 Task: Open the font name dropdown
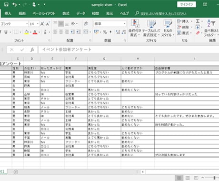[x=27, y=24]
